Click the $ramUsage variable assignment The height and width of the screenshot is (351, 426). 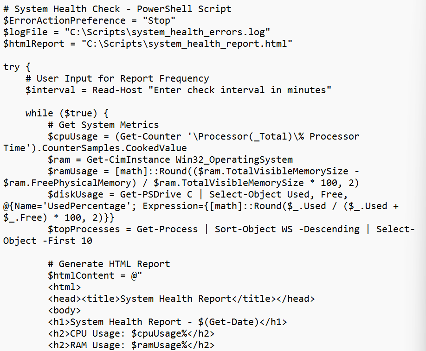[72, 171]
